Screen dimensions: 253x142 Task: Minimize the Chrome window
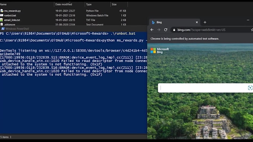(248, 20)
